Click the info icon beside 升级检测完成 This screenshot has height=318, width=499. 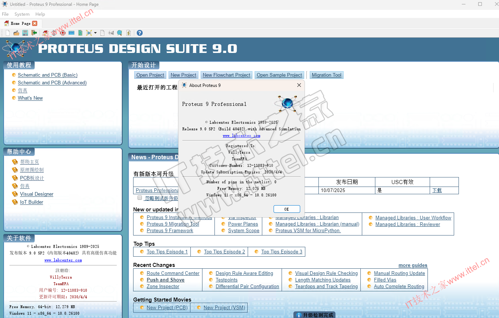299,315
